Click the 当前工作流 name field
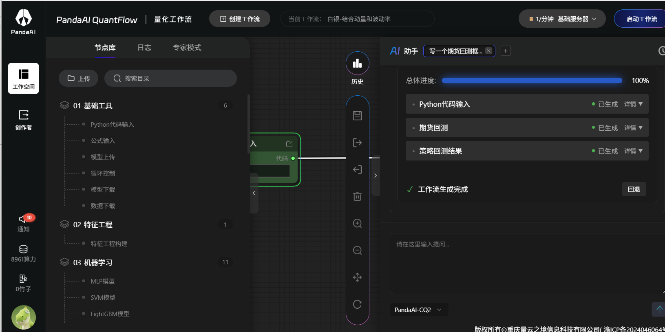 pyautogui.click(x=358, y=19)
